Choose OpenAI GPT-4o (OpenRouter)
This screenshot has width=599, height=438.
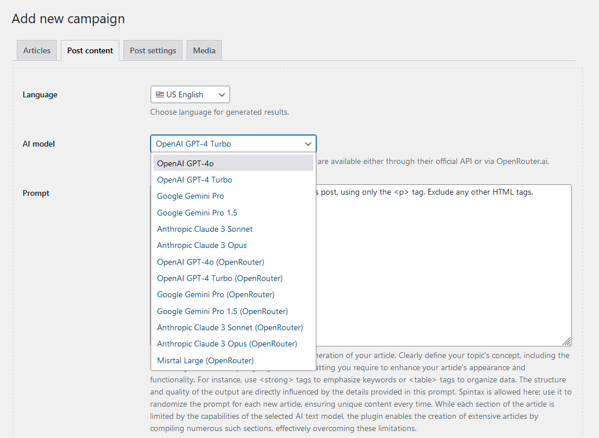point(233,262)
